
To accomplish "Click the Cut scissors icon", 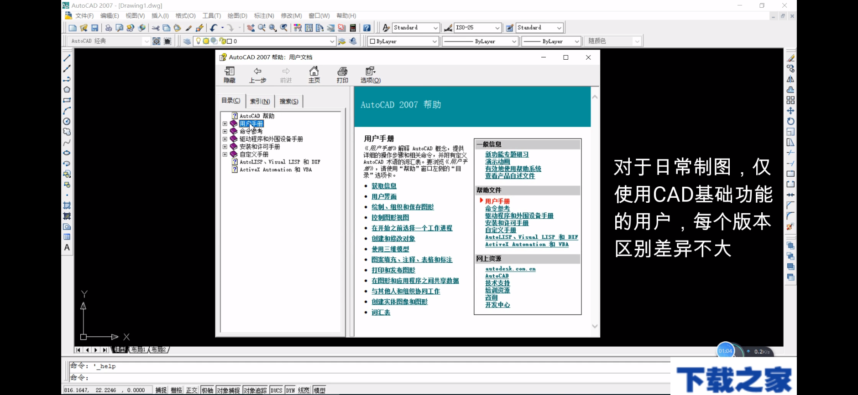I will 156,28.
